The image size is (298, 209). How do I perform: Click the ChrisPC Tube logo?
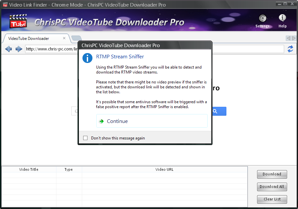coord(18,21)
